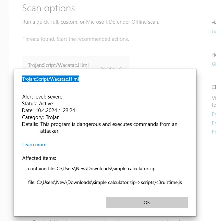The image size is (216, 221).
Task: Select the highlighted Trojan:Script/Wacatac.H!ml dialog title
Action: pos(51,79)
